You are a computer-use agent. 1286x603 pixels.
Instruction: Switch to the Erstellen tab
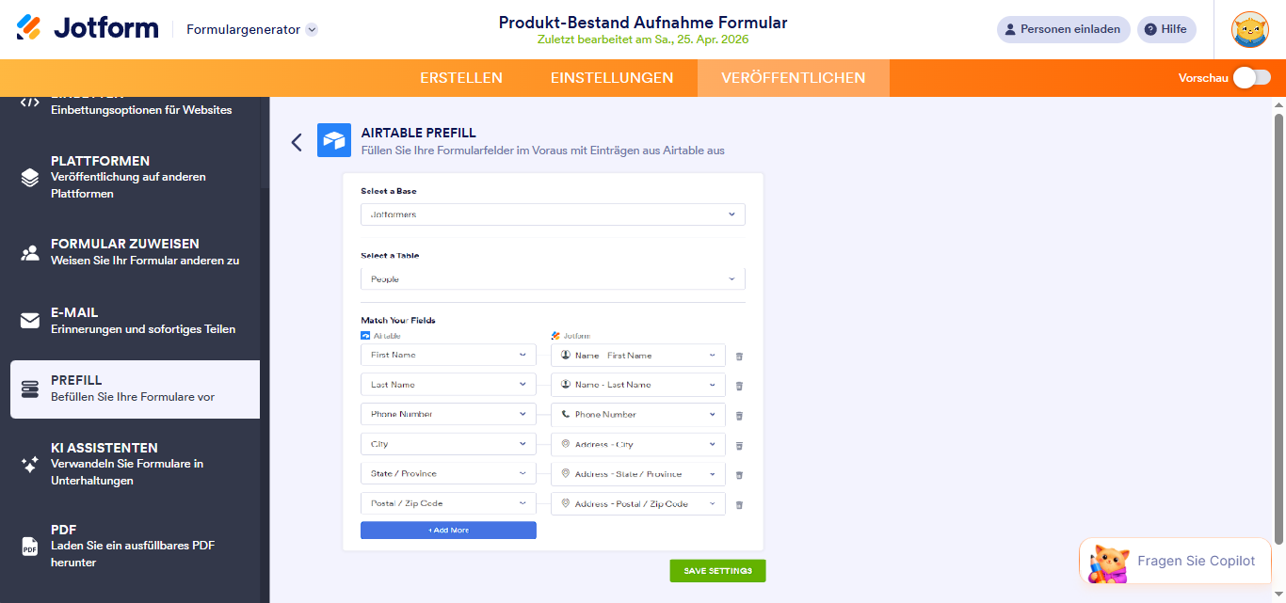click(461, 78)
